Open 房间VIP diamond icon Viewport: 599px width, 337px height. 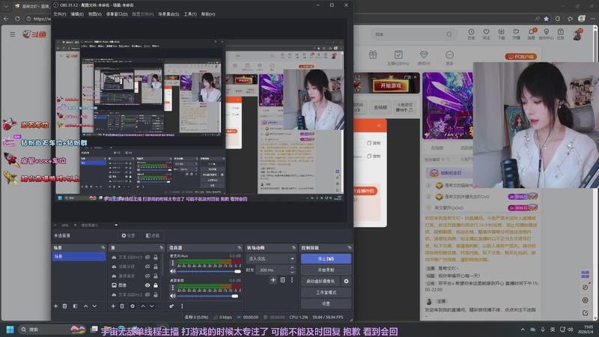(x=424, y=58)
